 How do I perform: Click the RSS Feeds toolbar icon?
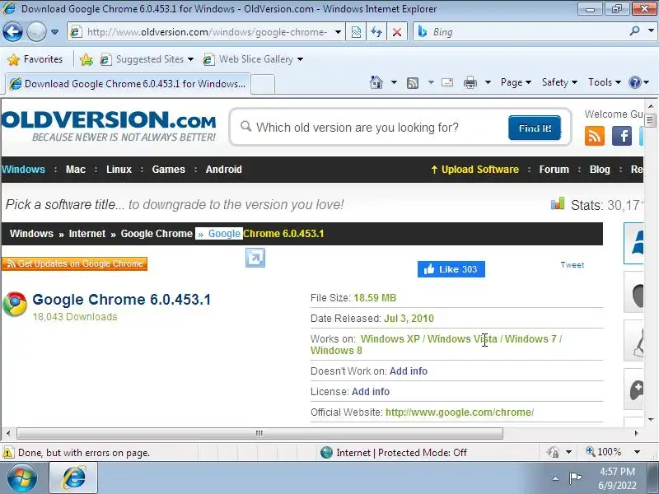413,83
